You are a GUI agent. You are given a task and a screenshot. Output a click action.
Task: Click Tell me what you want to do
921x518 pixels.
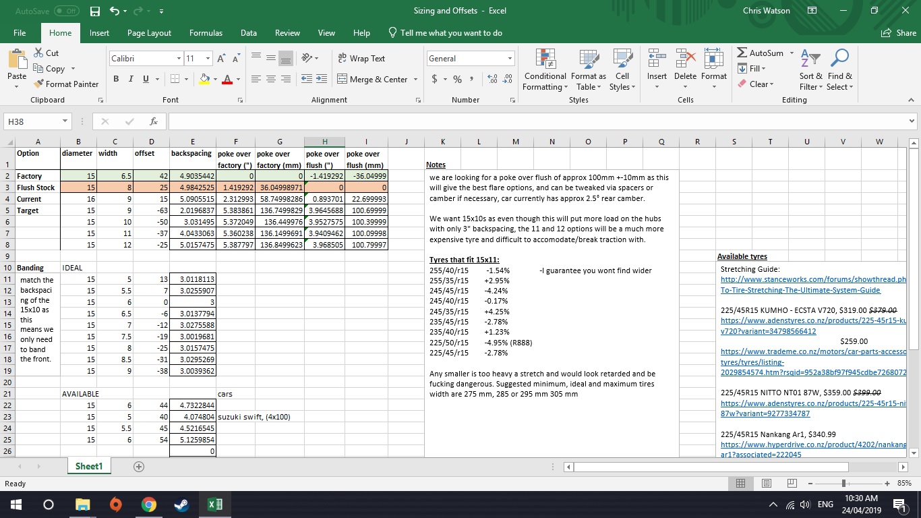point(446,32)
